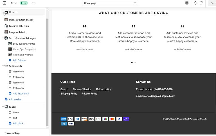
Task: Click the Home Gym Equipment thumbnail
Action: click(10, 49)
